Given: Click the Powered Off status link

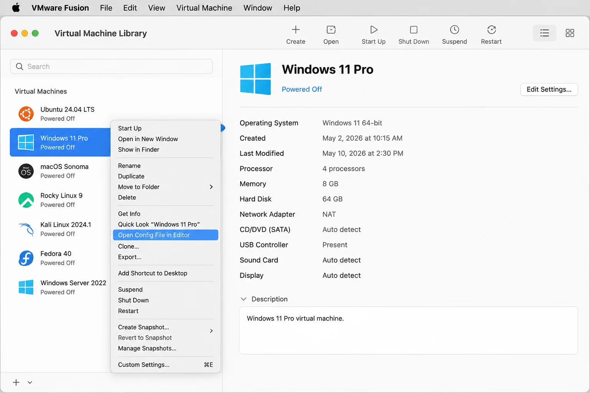Looking at the screenshot, I should click(302, 89).
